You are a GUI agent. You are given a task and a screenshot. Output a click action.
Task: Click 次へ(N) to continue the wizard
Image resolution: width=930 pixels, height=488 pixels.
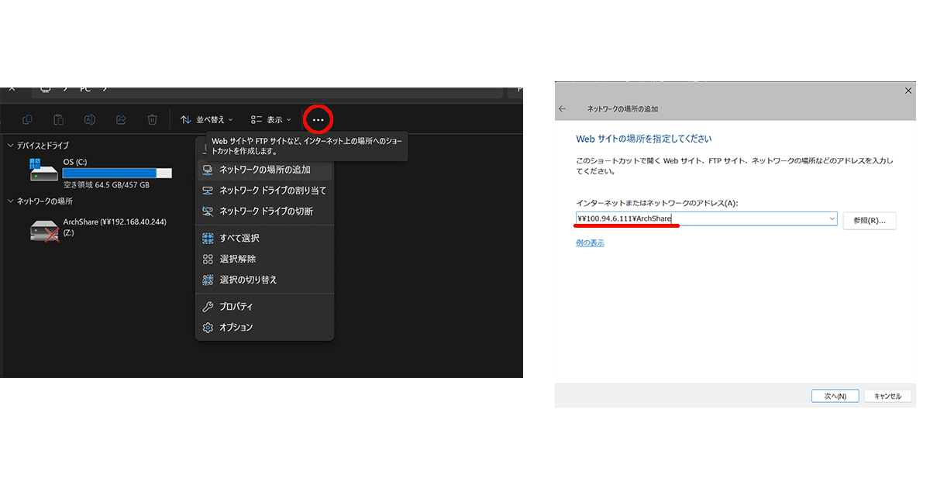835,396
